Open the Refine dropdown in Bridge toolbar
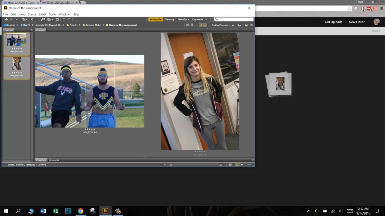 click(x=50, y=19)
